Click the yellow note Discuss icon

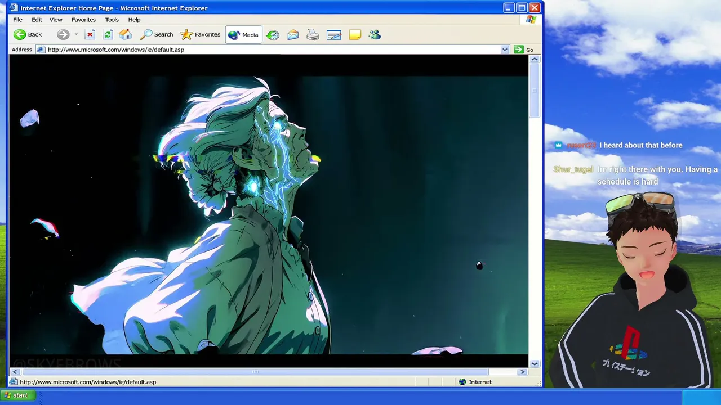tap(355, 35)
